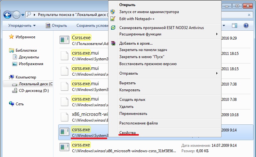256x157 pixels.
Task: Select Библиотеки in navigation pane
Action: click(26, 50)
